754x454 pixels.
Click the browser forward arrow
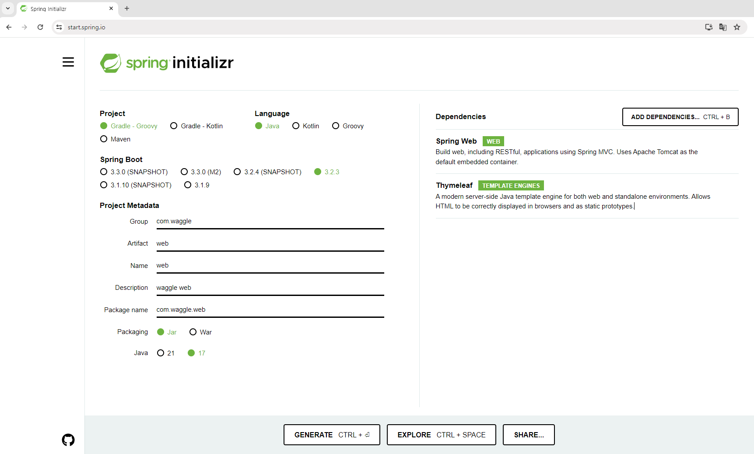[25, 27]
